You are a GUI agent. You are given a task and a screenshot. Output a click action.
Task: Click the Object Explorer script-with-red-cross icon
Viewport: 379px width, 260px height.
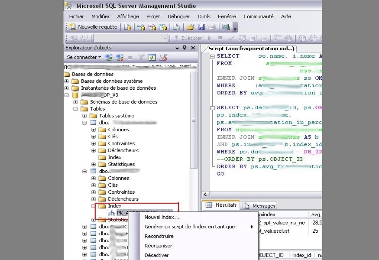point(163,57)
